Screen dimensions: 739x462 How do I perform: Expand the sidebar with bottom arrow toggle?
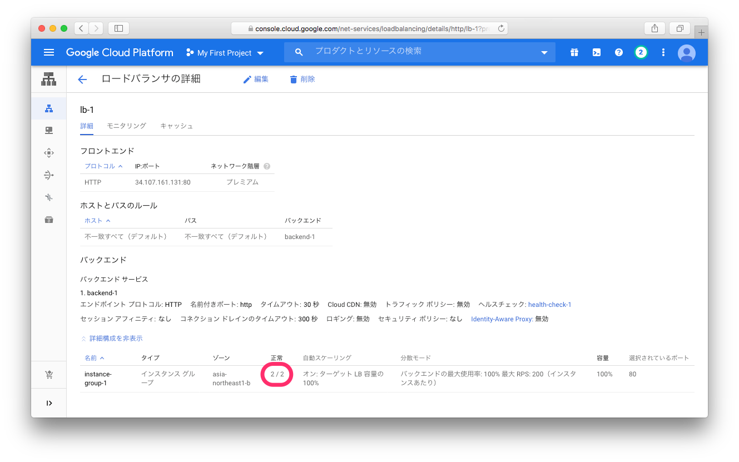49,403
